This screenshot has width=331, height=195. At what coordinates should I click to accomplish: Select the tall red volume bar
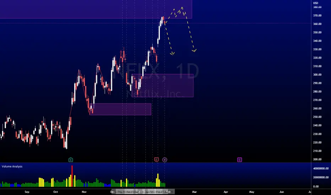click(72, 176)
